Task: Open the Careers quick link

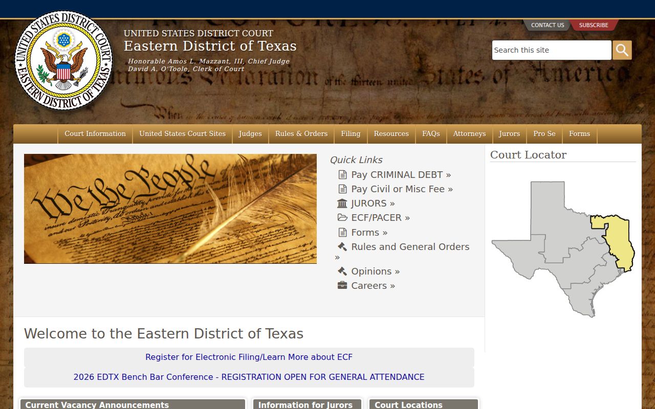Action: click(373, 286)
